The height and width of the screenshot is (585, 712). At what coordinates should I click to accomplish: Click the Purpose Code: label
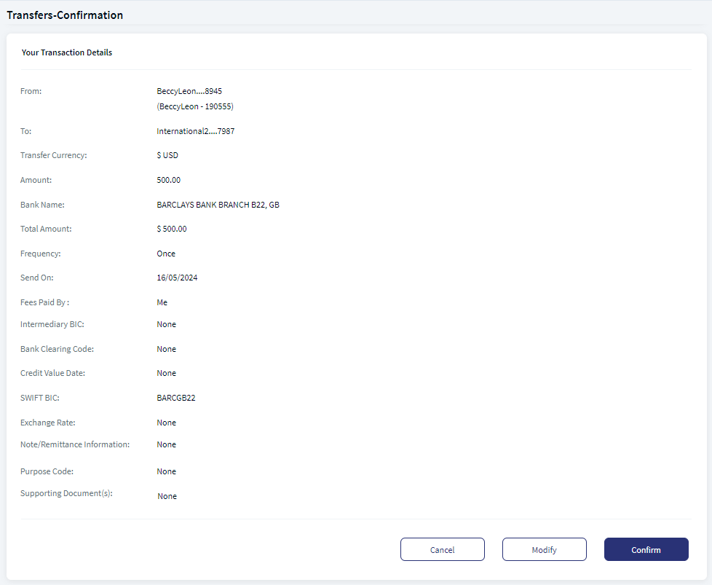(47, 471)
